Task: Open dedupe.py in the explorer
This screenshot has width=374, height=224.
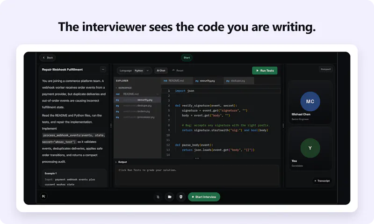Action: click(x=137, y=105)
